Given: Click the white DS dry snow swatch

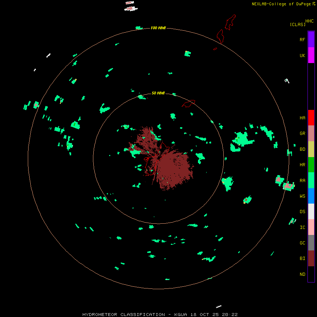Looking at the screenshot, I should 311,211.
